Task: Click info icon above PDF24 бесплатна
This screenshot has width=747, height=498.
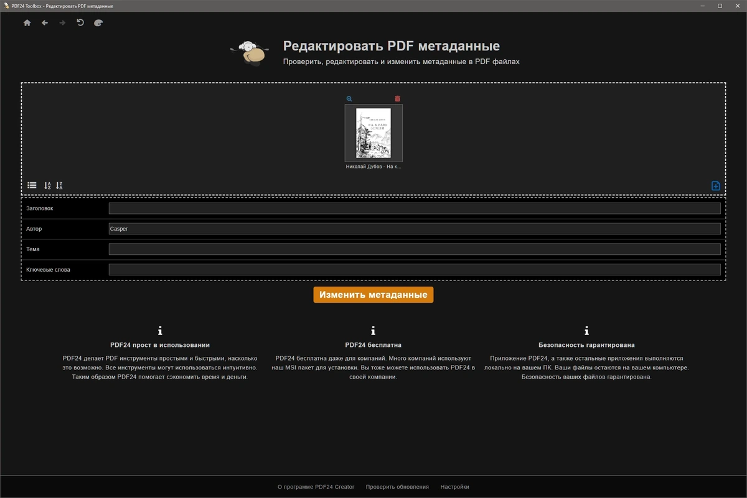Action: pyautogui.click(x=373, y=331)
